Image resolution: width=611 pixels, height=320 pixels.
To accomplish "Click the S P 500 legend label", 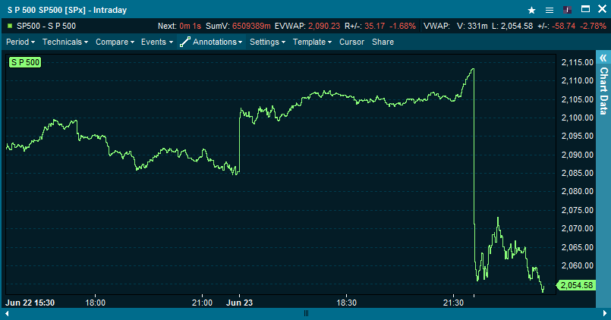I will coord(25,62).
